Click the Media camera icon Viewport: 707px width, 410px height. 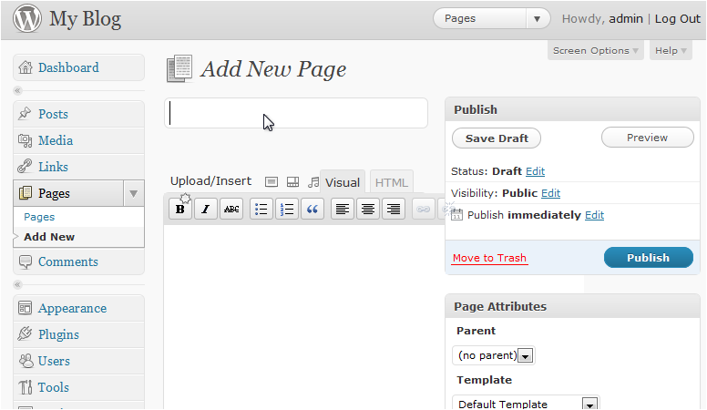[x=25, y=140]
